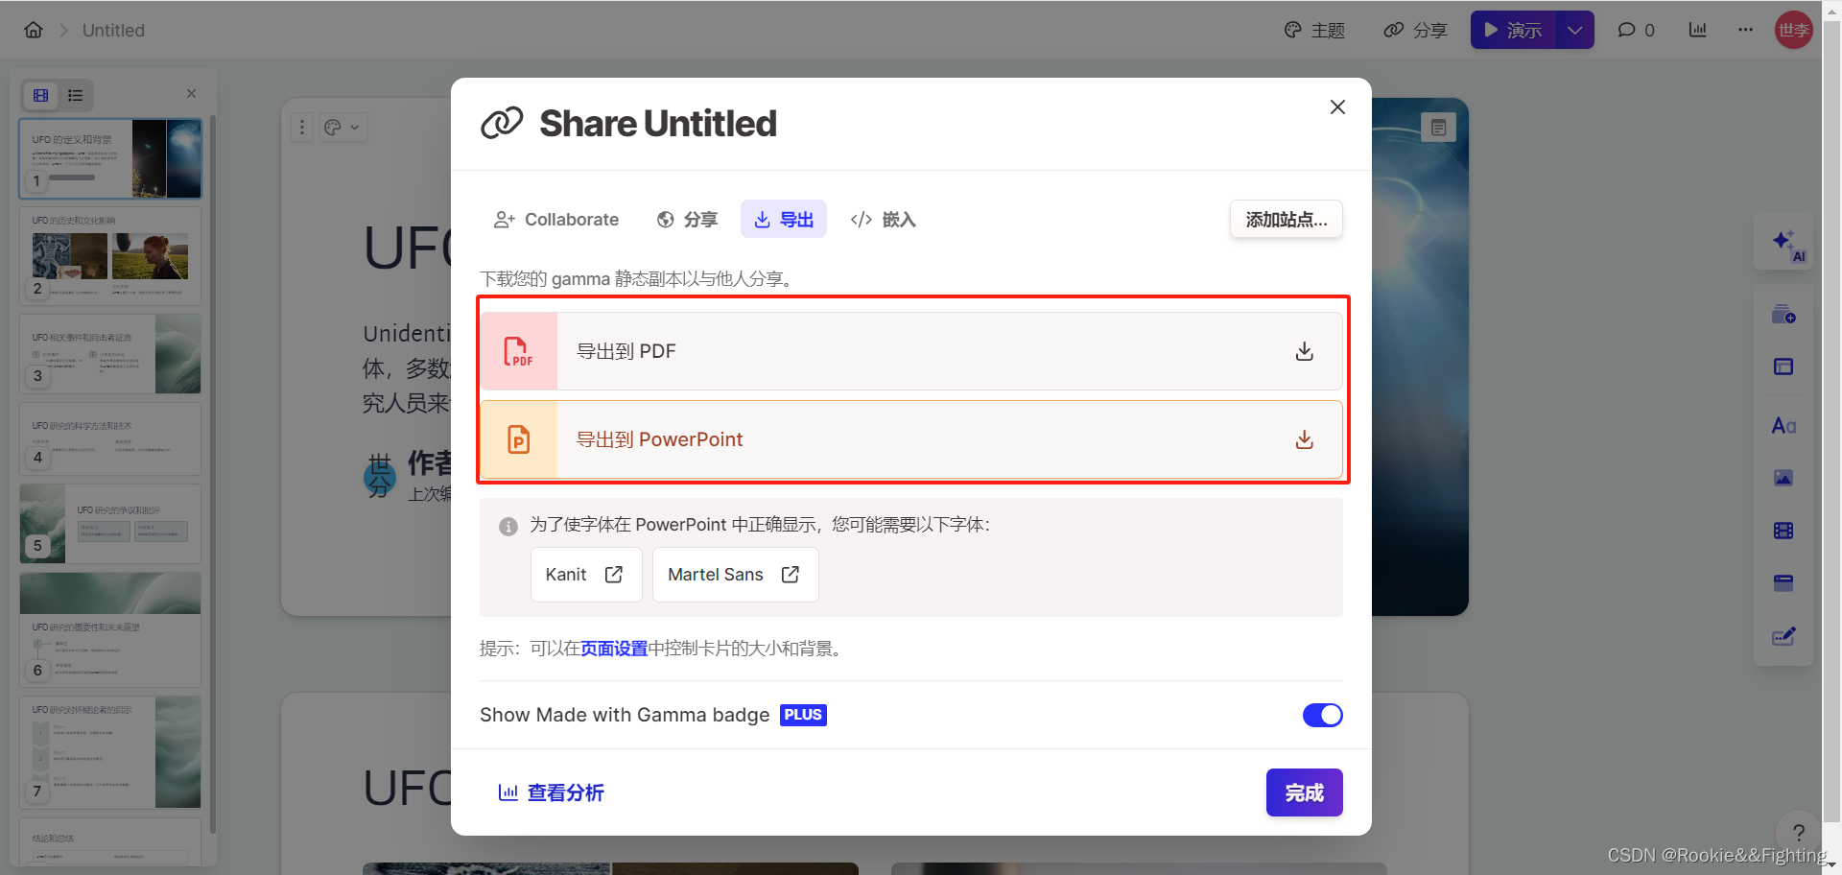This screenshot has width=1842, height=875.
Task: Switch sidebar to list view
Action: [76, 95]
